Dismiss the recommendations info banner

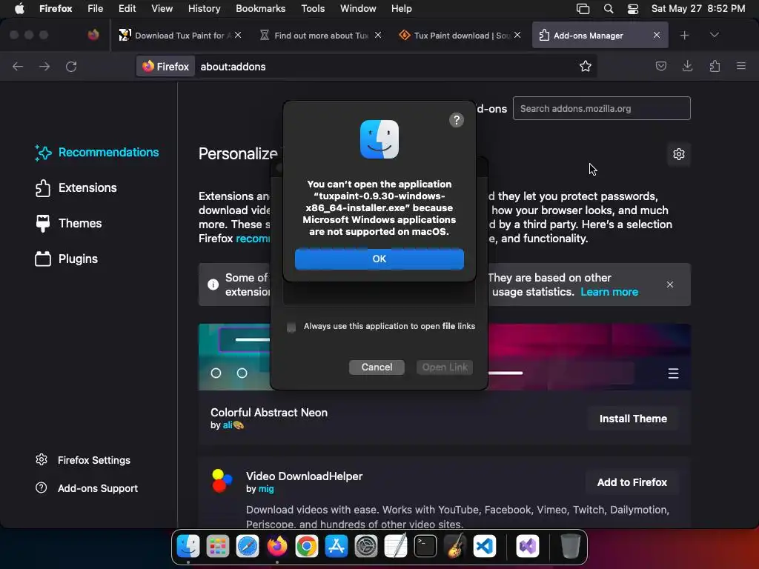[669, 284]
